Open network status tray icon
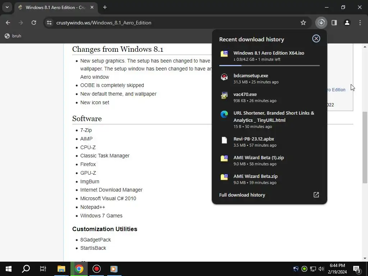368x276 pixels. coord(313,269)
